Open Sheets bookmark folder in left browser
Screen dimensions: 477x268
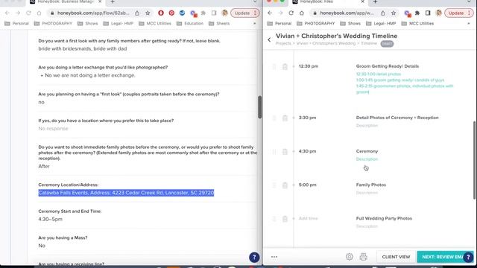point(219,23)
